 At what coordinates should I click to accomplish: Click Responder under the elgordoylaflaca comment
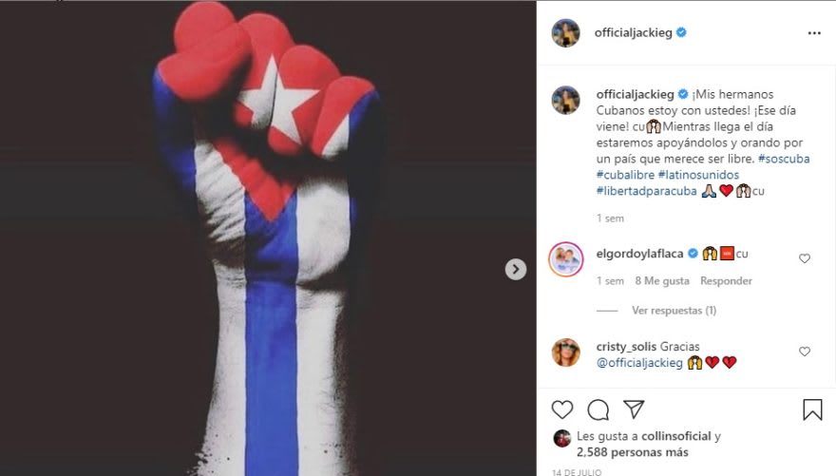[726, 281]
